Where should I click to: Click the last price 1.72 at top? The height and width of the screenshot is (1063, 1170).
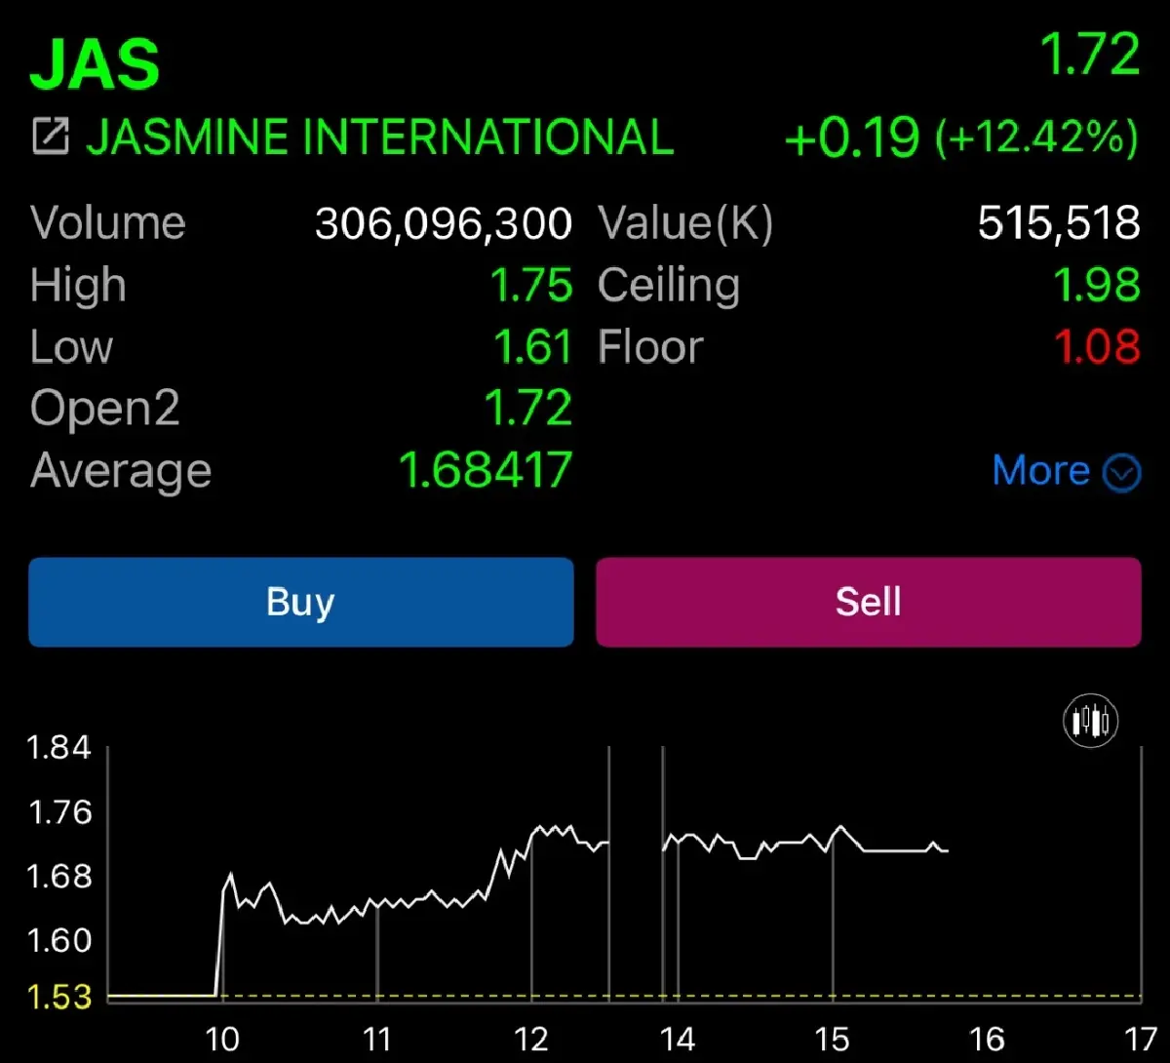pyautogui.click(x=1090, y=55)
